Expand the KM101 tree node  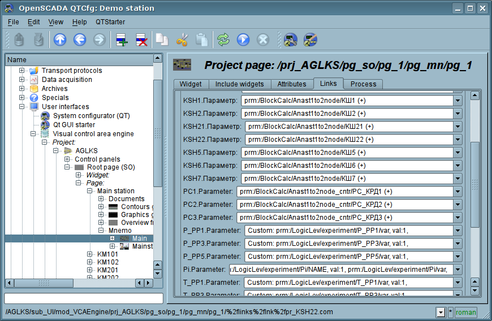pos(90,254)
